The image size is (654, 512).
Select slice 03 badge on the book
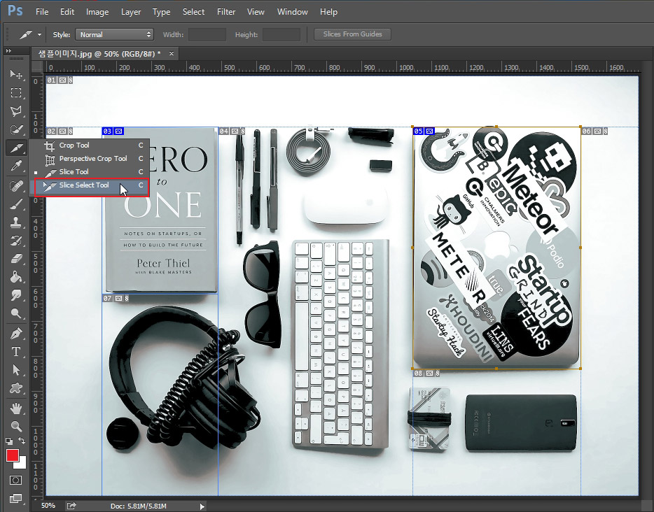(x=113, y=131)
